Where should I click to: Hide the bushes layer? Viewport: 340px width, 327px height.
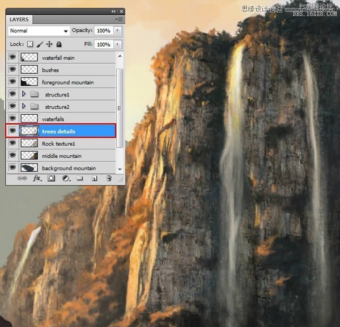pos(12,69)
